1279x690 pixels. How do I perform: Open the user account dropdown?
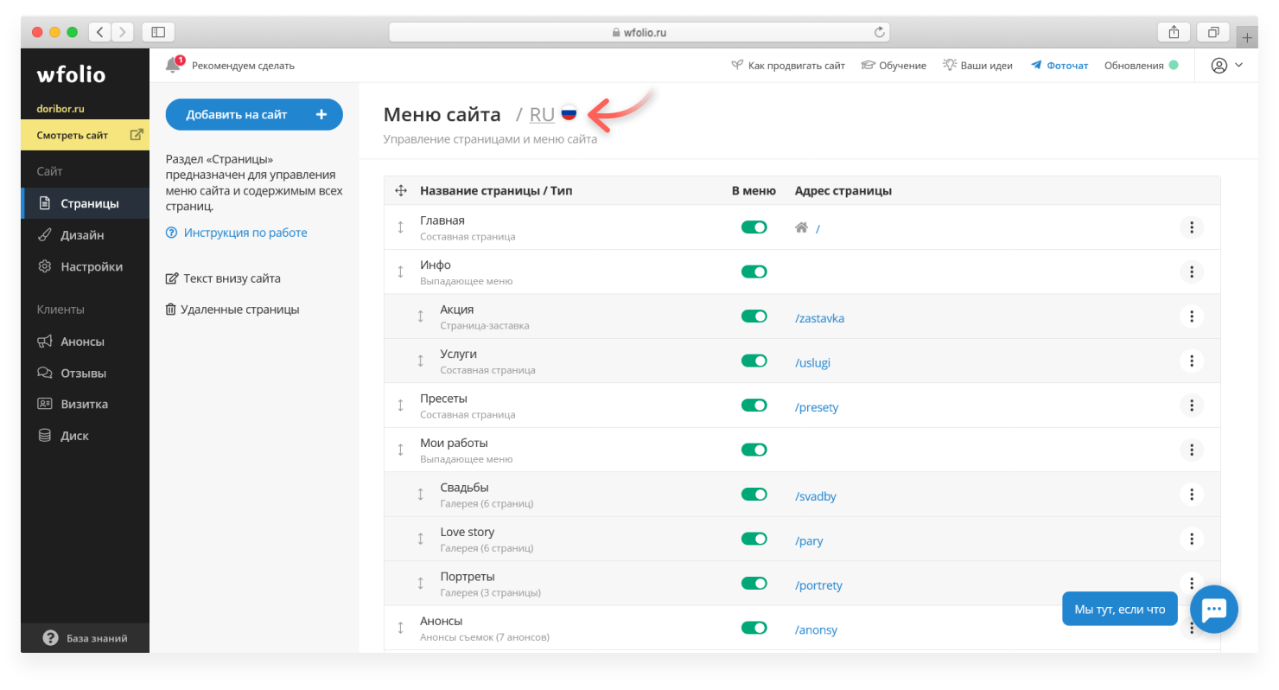point(1226,66)
